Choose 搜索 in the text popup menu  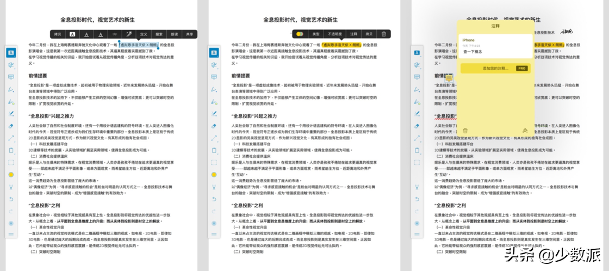pos(159,34)
